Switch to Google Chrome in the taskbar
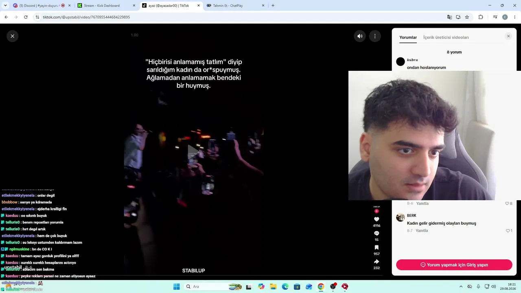Viewport: 521px width, 293px height. (x=321, y=286)
